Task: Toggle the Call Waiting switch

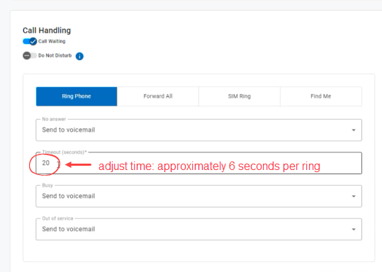Action: pos(30,41)
